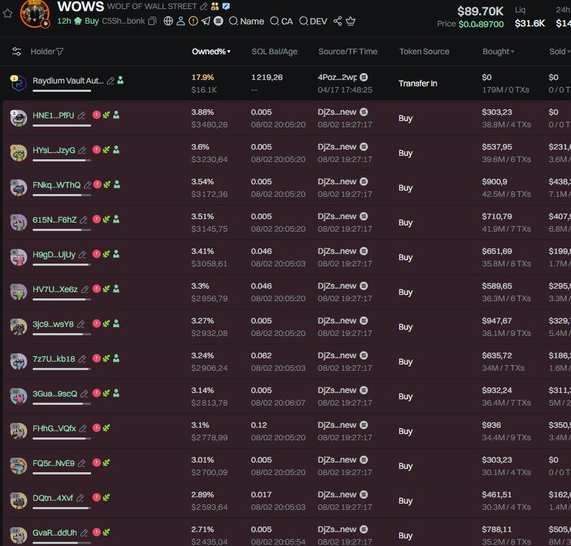The width and height of the screenshot is (571, 546).
Task: Sort by the Bought column
Action: tap(498, 51)
